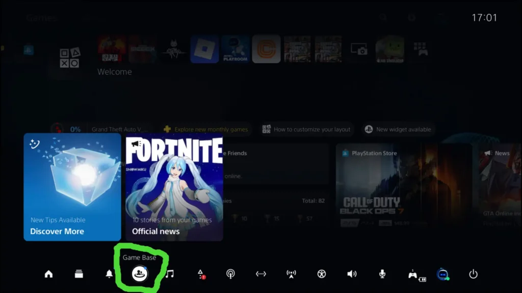Screen dimensions: 522x293
Task: Go to Home from the control center
Action: coord(48,274)
